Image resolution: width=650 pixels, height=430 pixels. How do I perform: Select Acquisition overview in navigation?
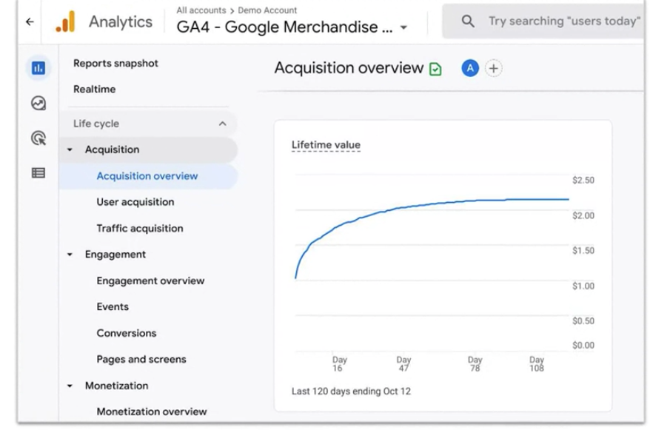click(147, 176)
